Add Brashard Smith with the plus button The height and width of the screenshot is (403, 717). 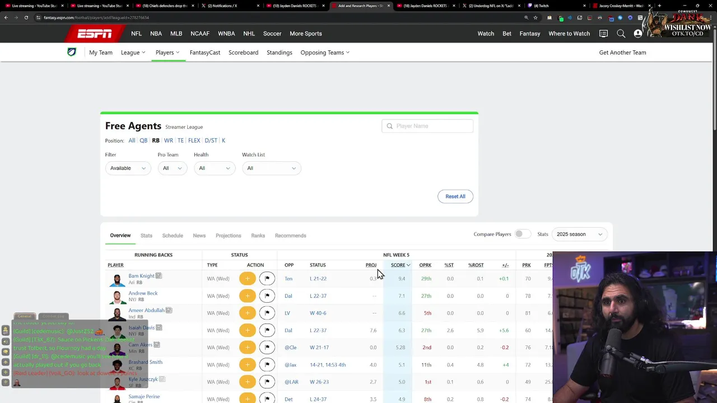247,365
